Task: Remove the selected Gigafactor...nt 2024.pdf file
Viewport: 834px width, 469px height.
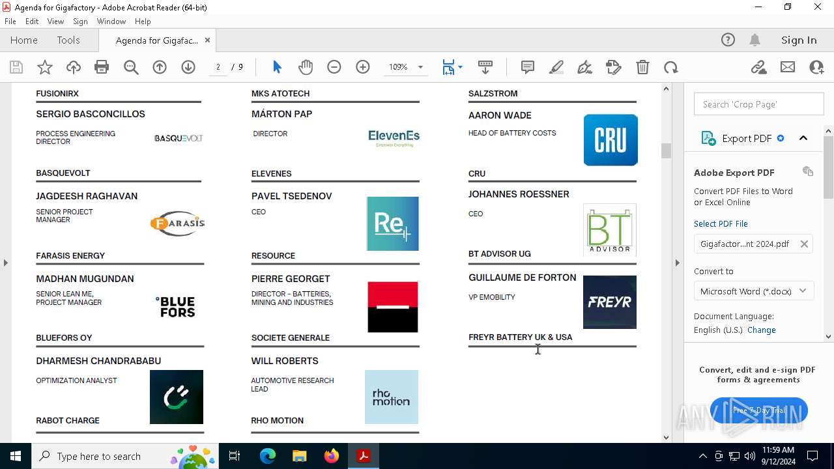Action: tap(804, 244)
